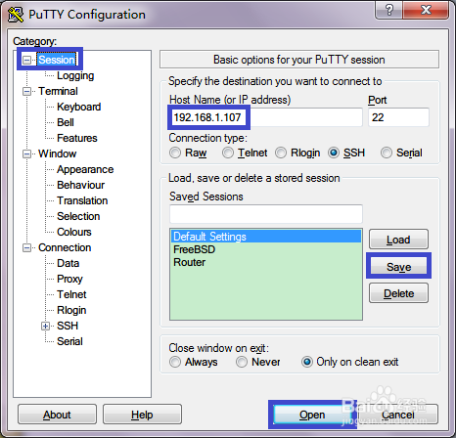Click the Port input field
Image resolution: width=456 pixels, height=438 pixels.
[398, 117]
